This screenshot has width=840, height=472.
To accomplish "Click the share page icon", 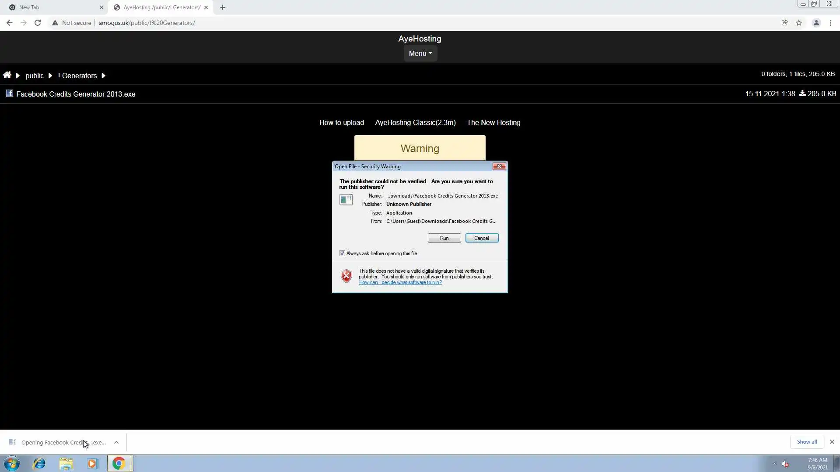I will pyautogui.click(x=784, y=23).
